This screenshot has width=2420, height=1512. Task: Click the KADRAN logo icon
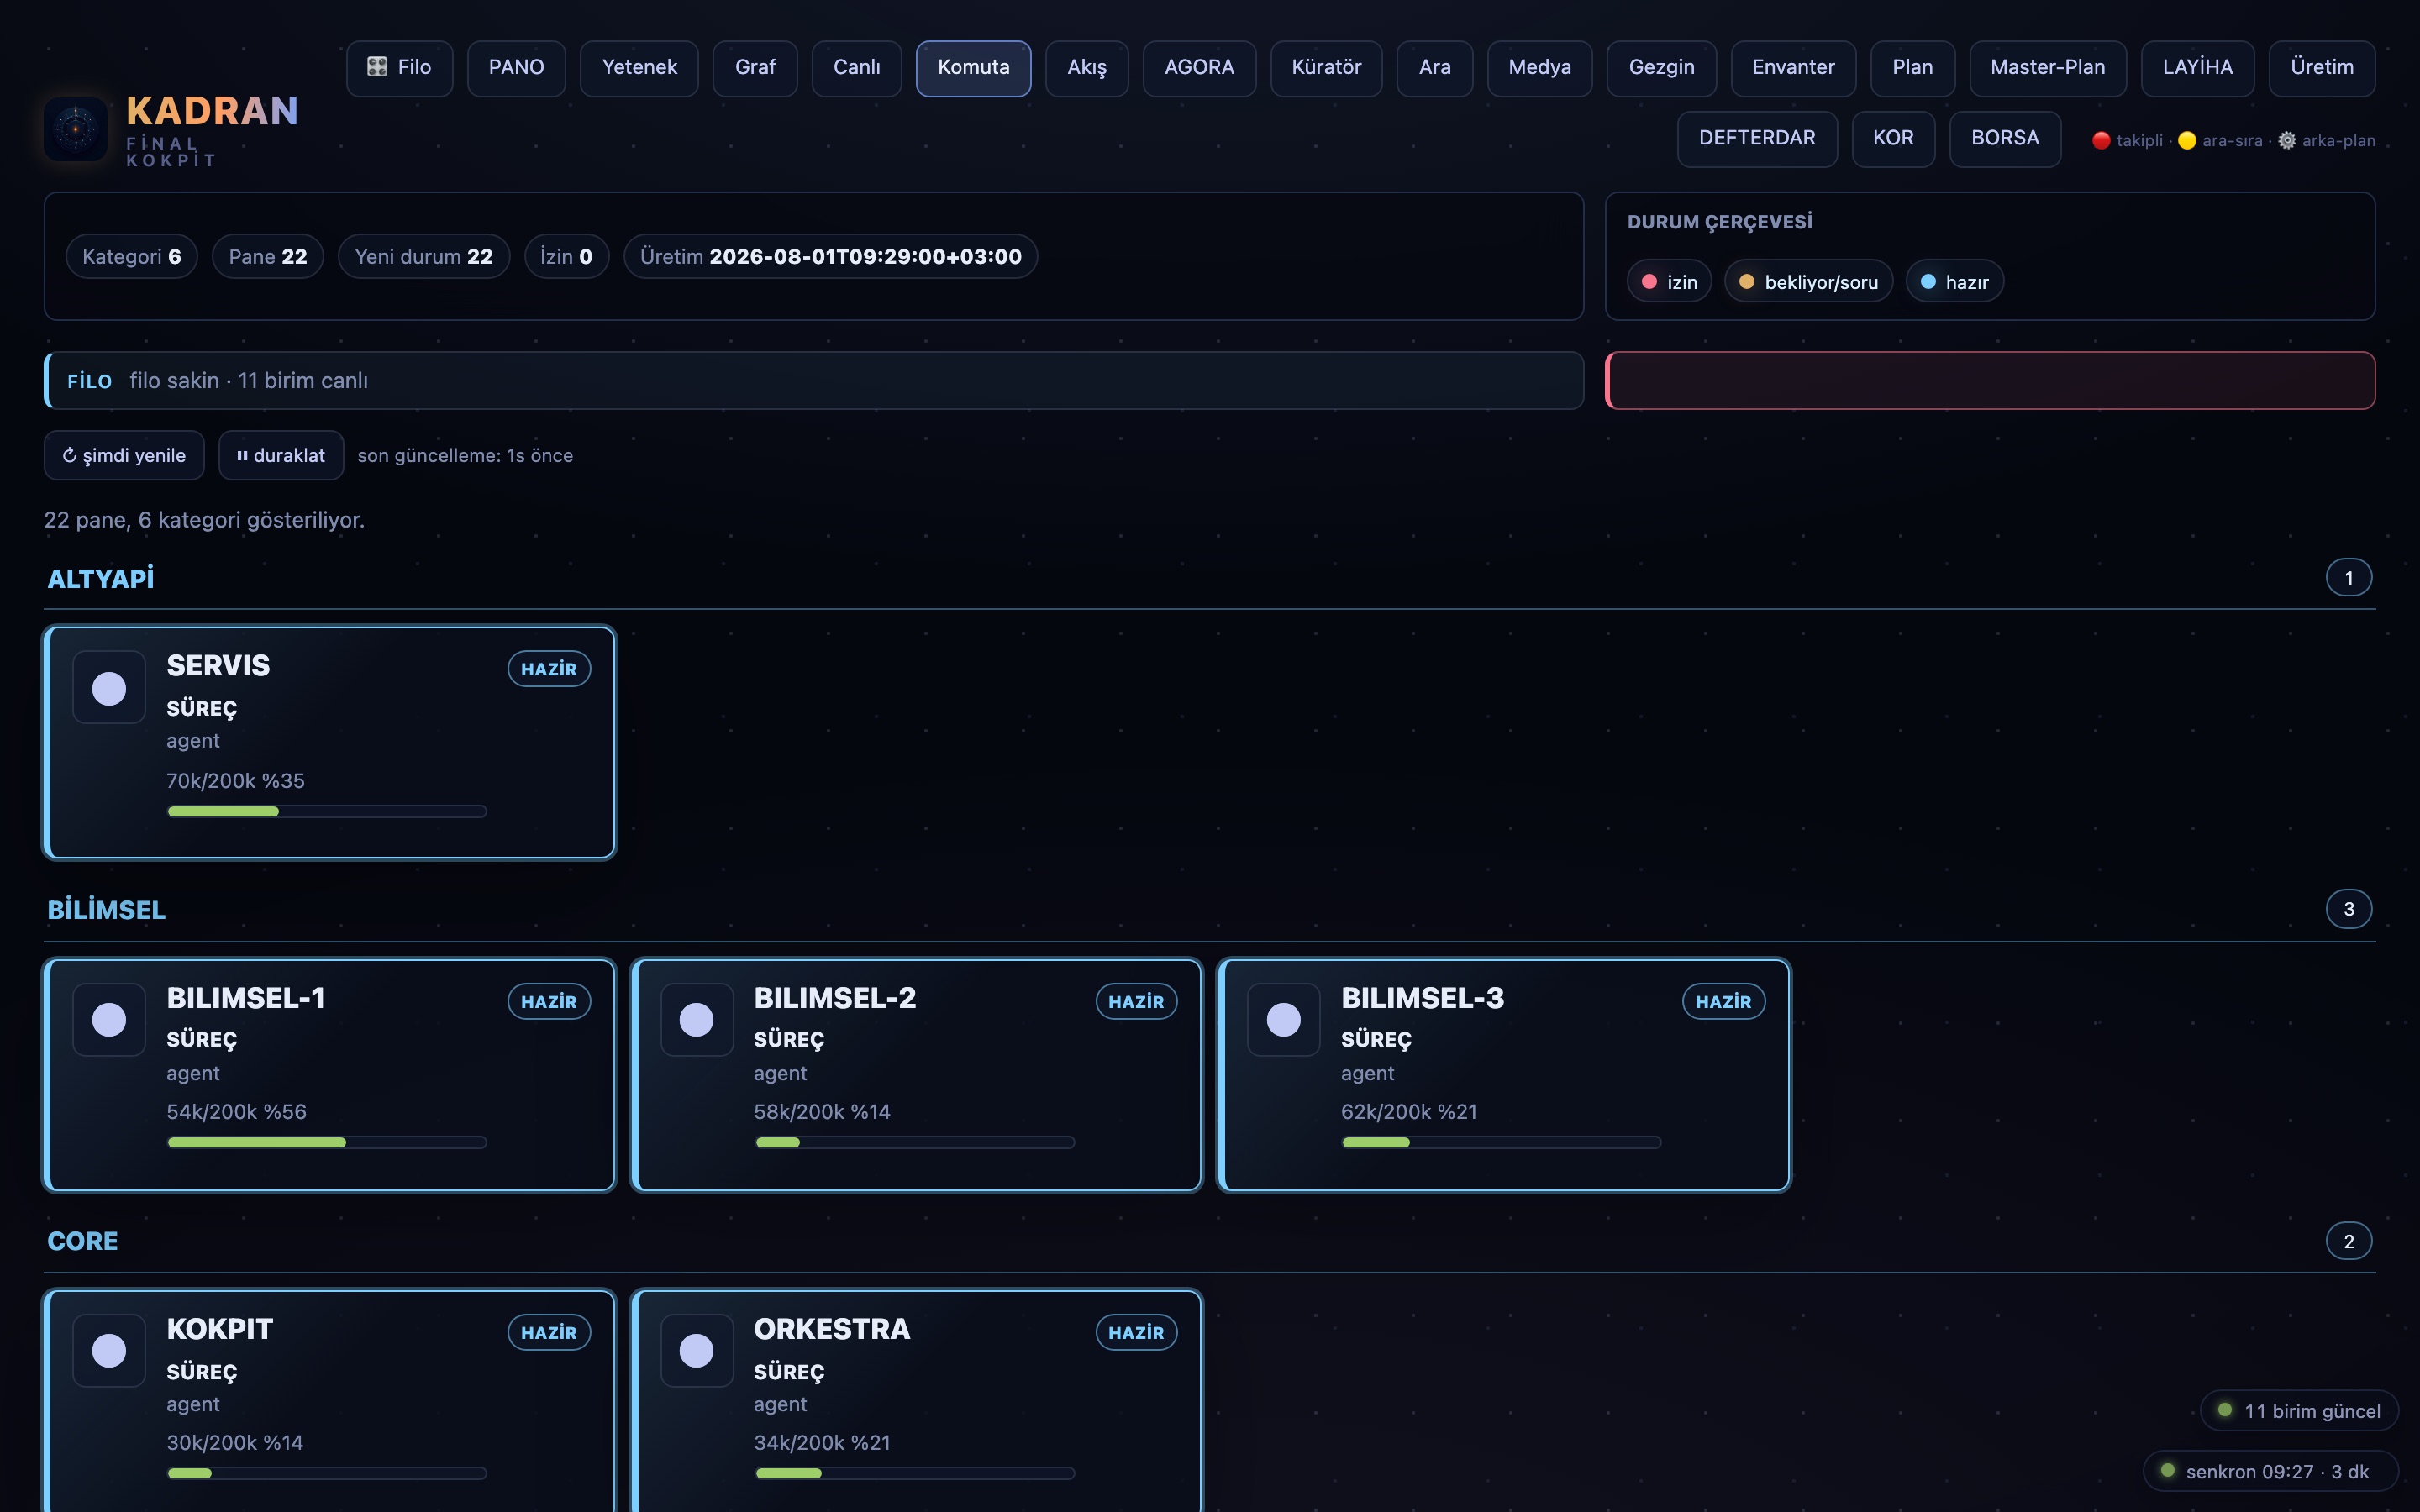click(x=76, y=129)
